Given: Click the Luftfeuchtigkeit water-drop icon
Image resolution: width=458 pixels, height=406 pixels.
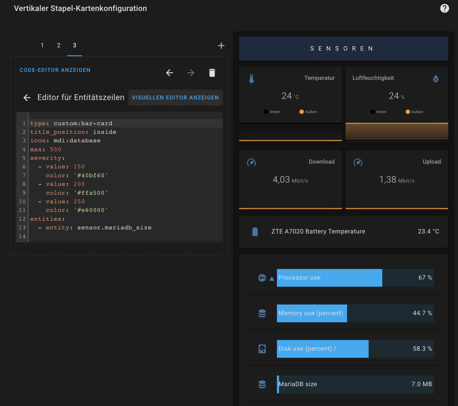Looking at the screenshot, I should tap(436, 79).
